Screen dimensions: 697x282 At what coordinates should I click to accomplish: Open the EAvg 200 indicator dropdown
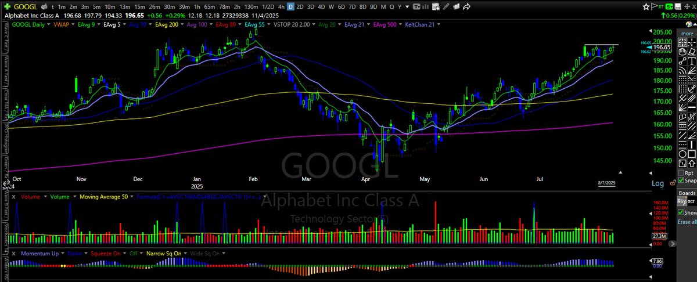click(x=182, y=25)
